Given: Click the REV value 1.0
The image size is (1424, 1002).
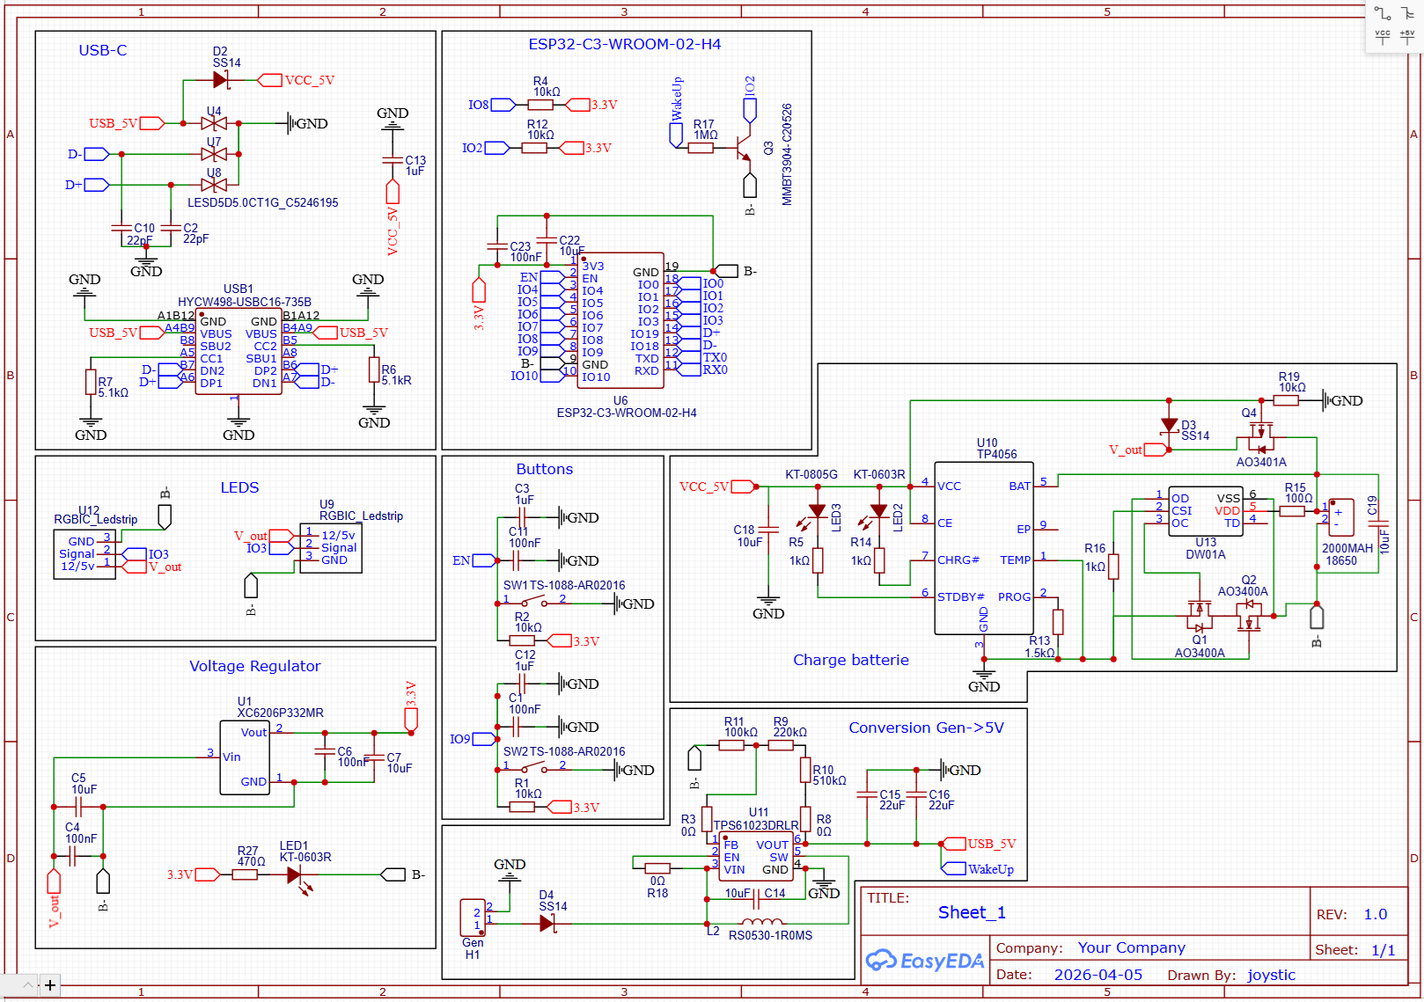Looking at the screenshot, I should point(1376,914).
